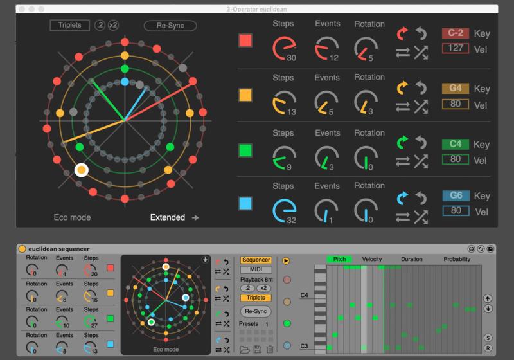This screenshot has width=514, height=360.
Task: Reverse the green operator pattern
Action: pos(403,161)
